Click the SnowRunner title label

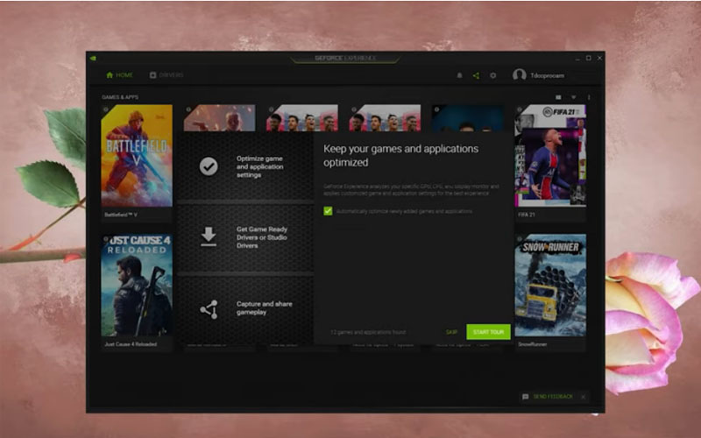click(x=532, y=344)
